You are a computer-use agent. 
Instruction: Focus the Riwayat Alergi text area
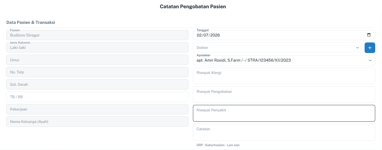coord(284,76)
